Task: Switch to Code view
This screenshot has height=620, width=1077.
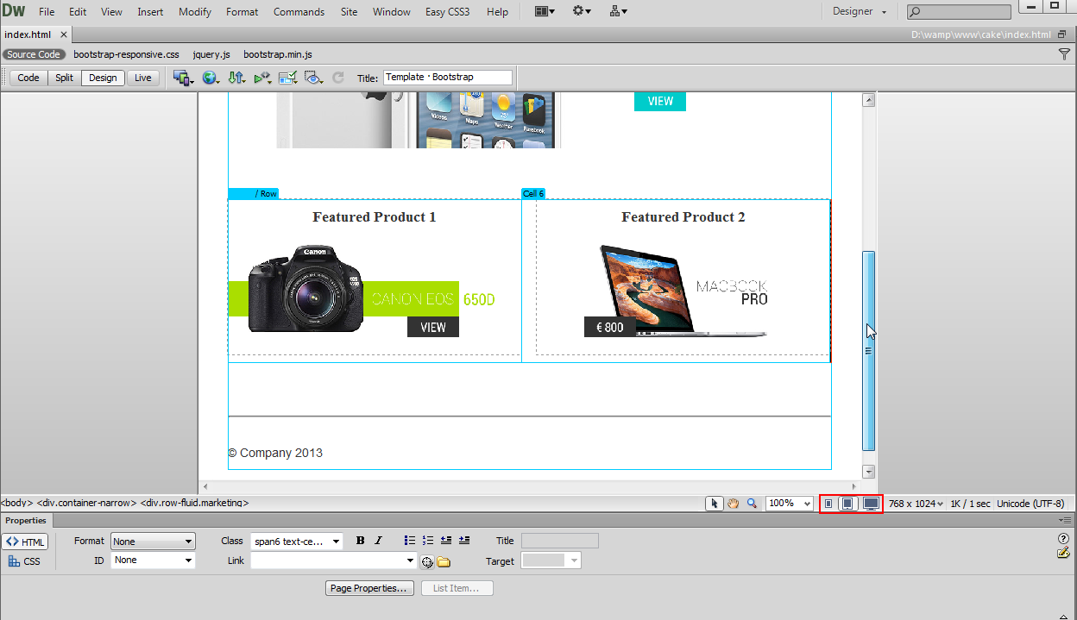Action: [x=28, y=78]
